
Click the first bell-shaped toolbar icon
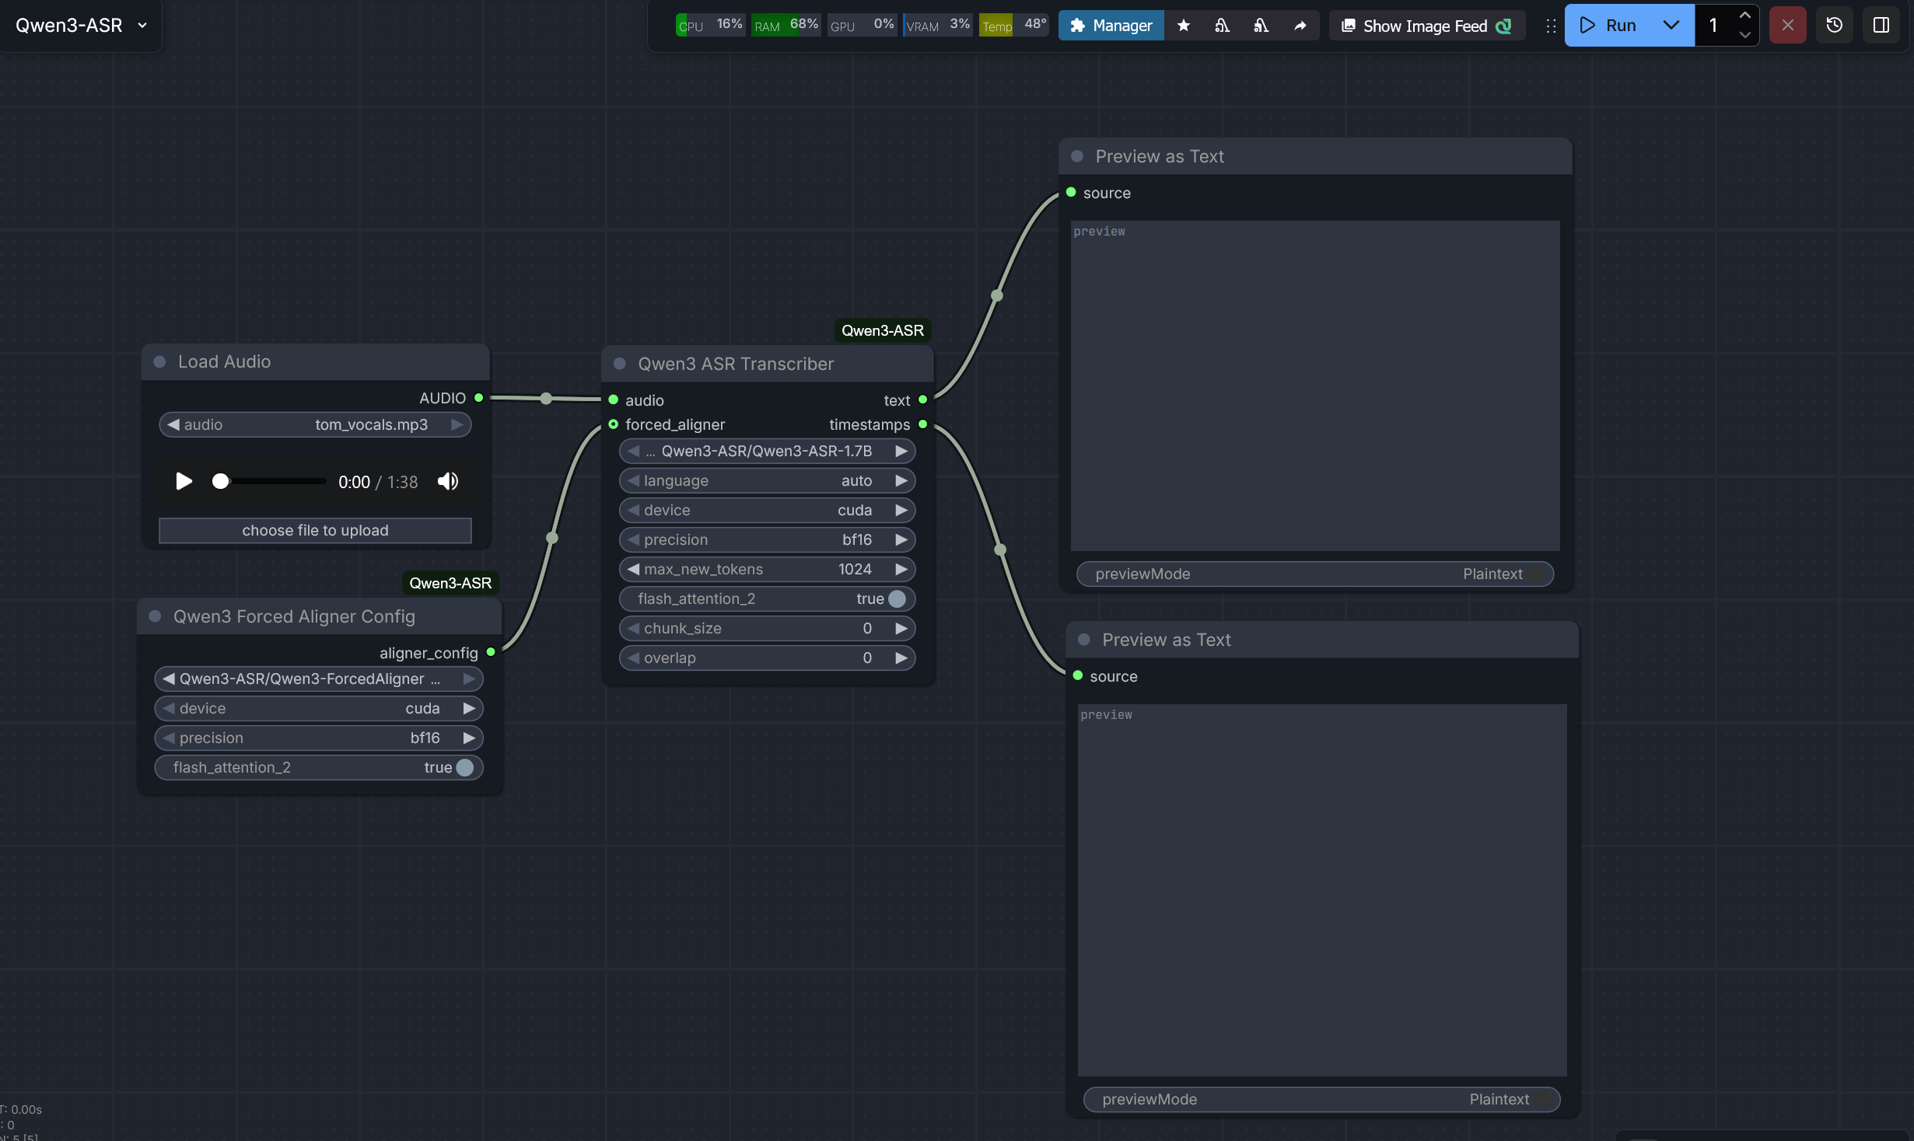pyautogui.click(x=1222, y=25)
